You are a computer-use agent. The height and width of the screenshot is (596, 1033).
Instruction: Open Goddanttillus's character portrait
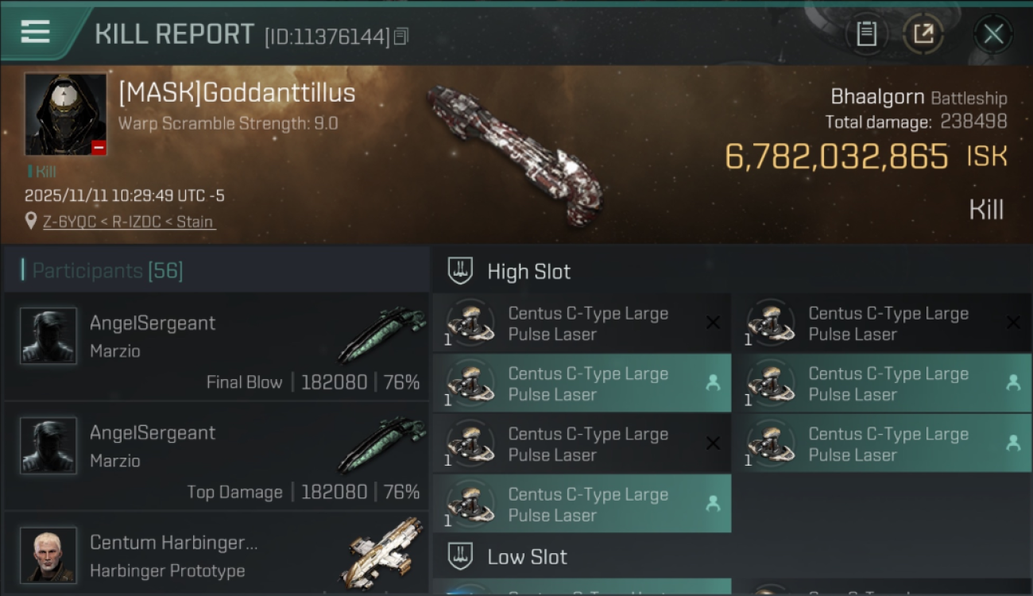point(65,114)
